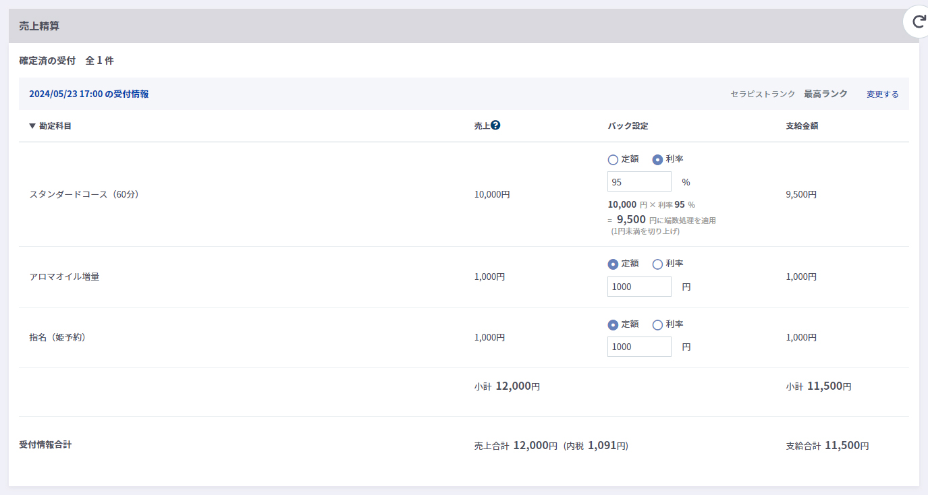Click the スタンダードコース（60分） row label
This screenshot has height=495, width=928.
tap(84, 194)
